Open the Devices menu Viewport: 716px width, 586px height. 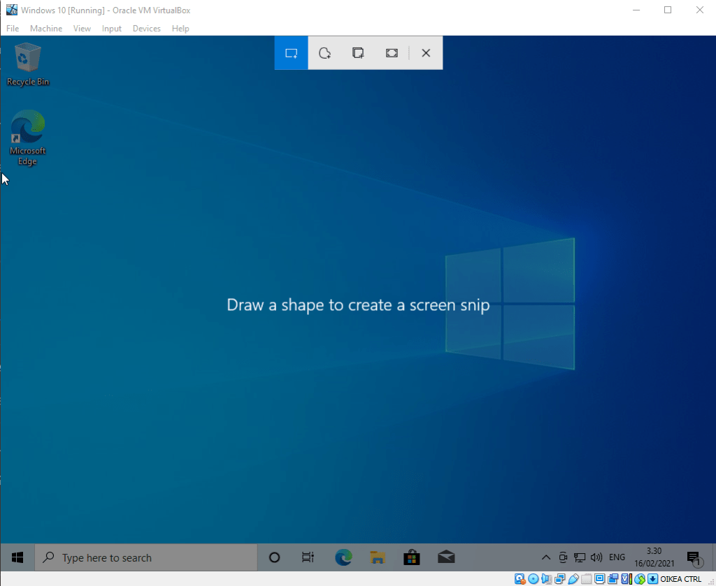[x=146, y=29]
